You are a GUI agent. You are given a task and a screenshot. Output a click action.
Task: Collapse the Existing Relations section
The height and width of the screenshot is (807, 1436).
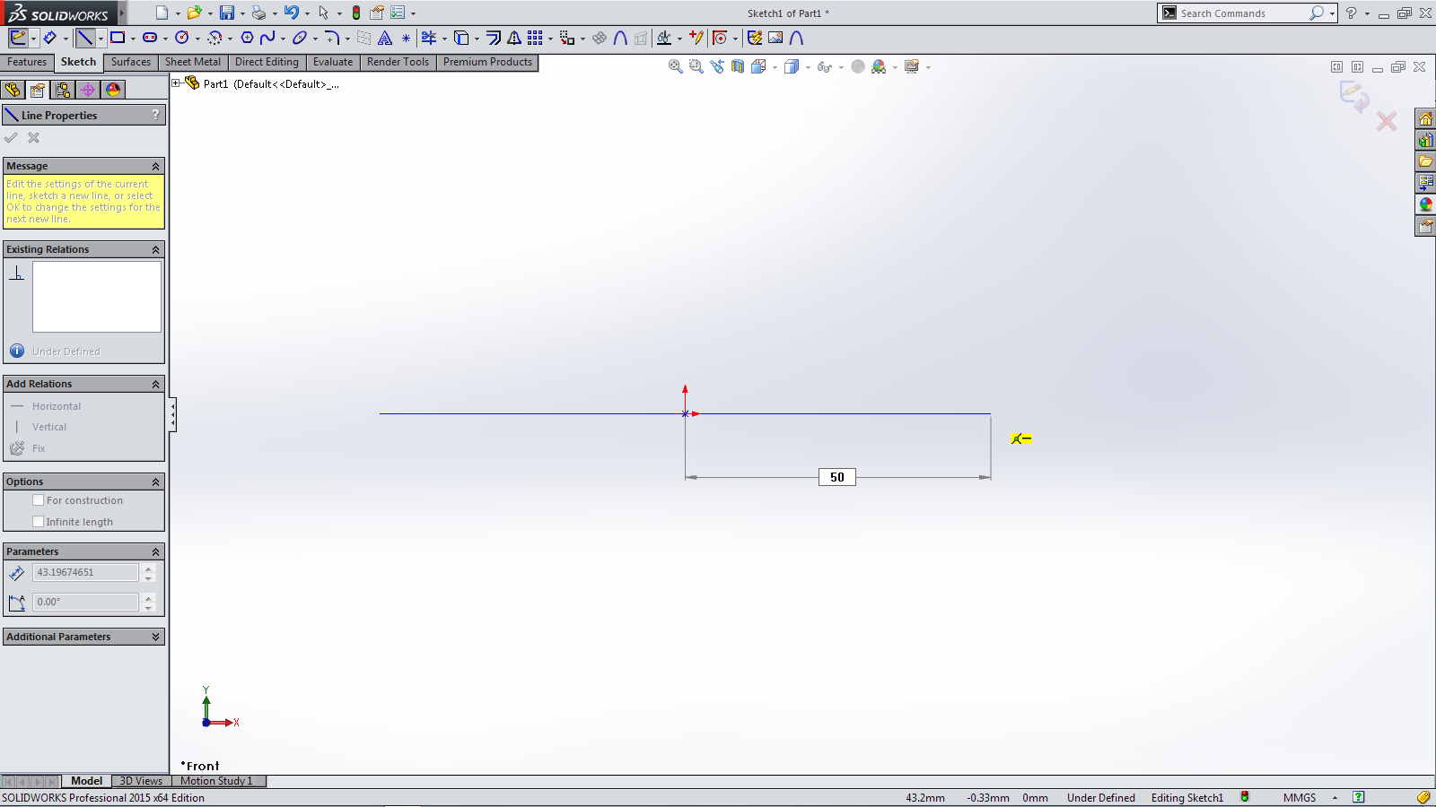click(x=155, y=249)
